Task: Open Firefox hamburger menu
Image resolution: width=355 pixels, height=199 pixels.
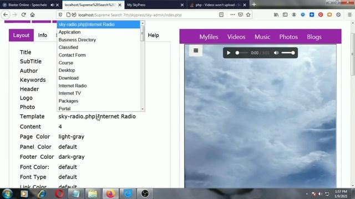Action: (x=349, y=15)
